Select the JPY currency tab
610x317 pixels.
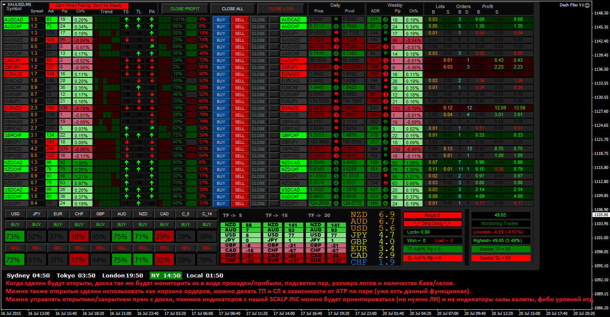(37, 214)
